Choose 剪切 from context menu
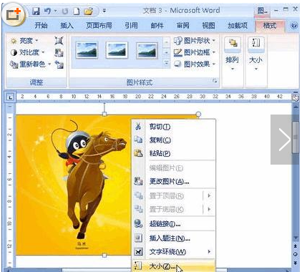The height and width of the screenshot is (272, 307). click(174, 127)
